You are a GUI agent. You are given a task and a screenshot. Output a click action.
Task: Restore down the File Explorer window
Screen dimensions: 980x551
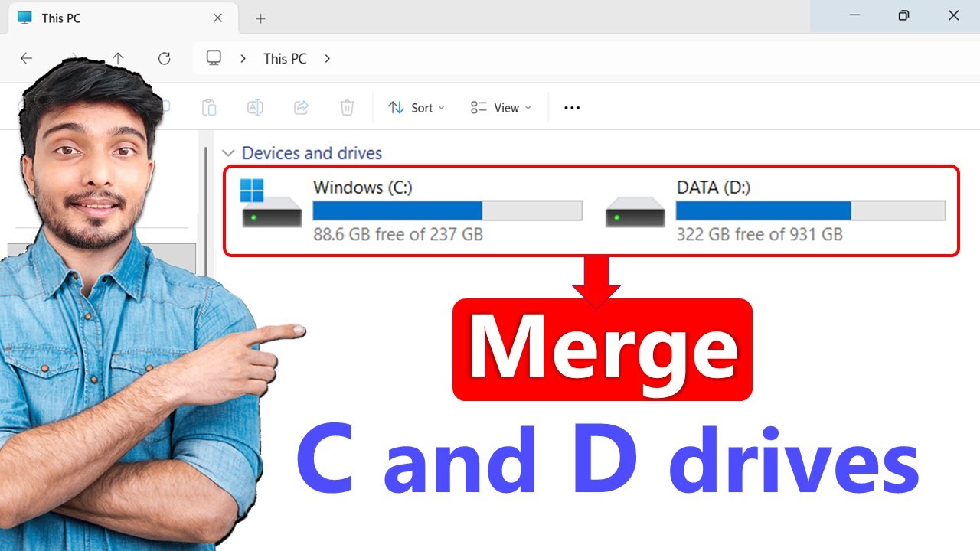coord(903,15)
